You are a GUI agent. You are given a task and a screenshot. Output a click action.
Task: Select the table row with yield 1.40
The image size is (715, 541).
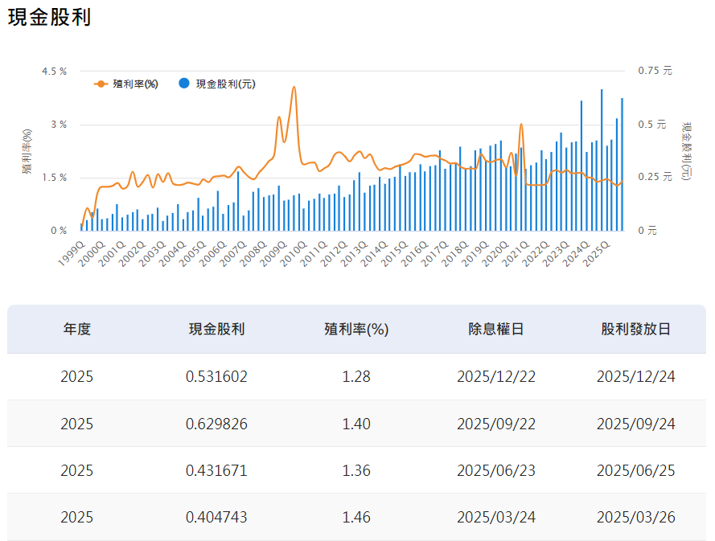355,424
